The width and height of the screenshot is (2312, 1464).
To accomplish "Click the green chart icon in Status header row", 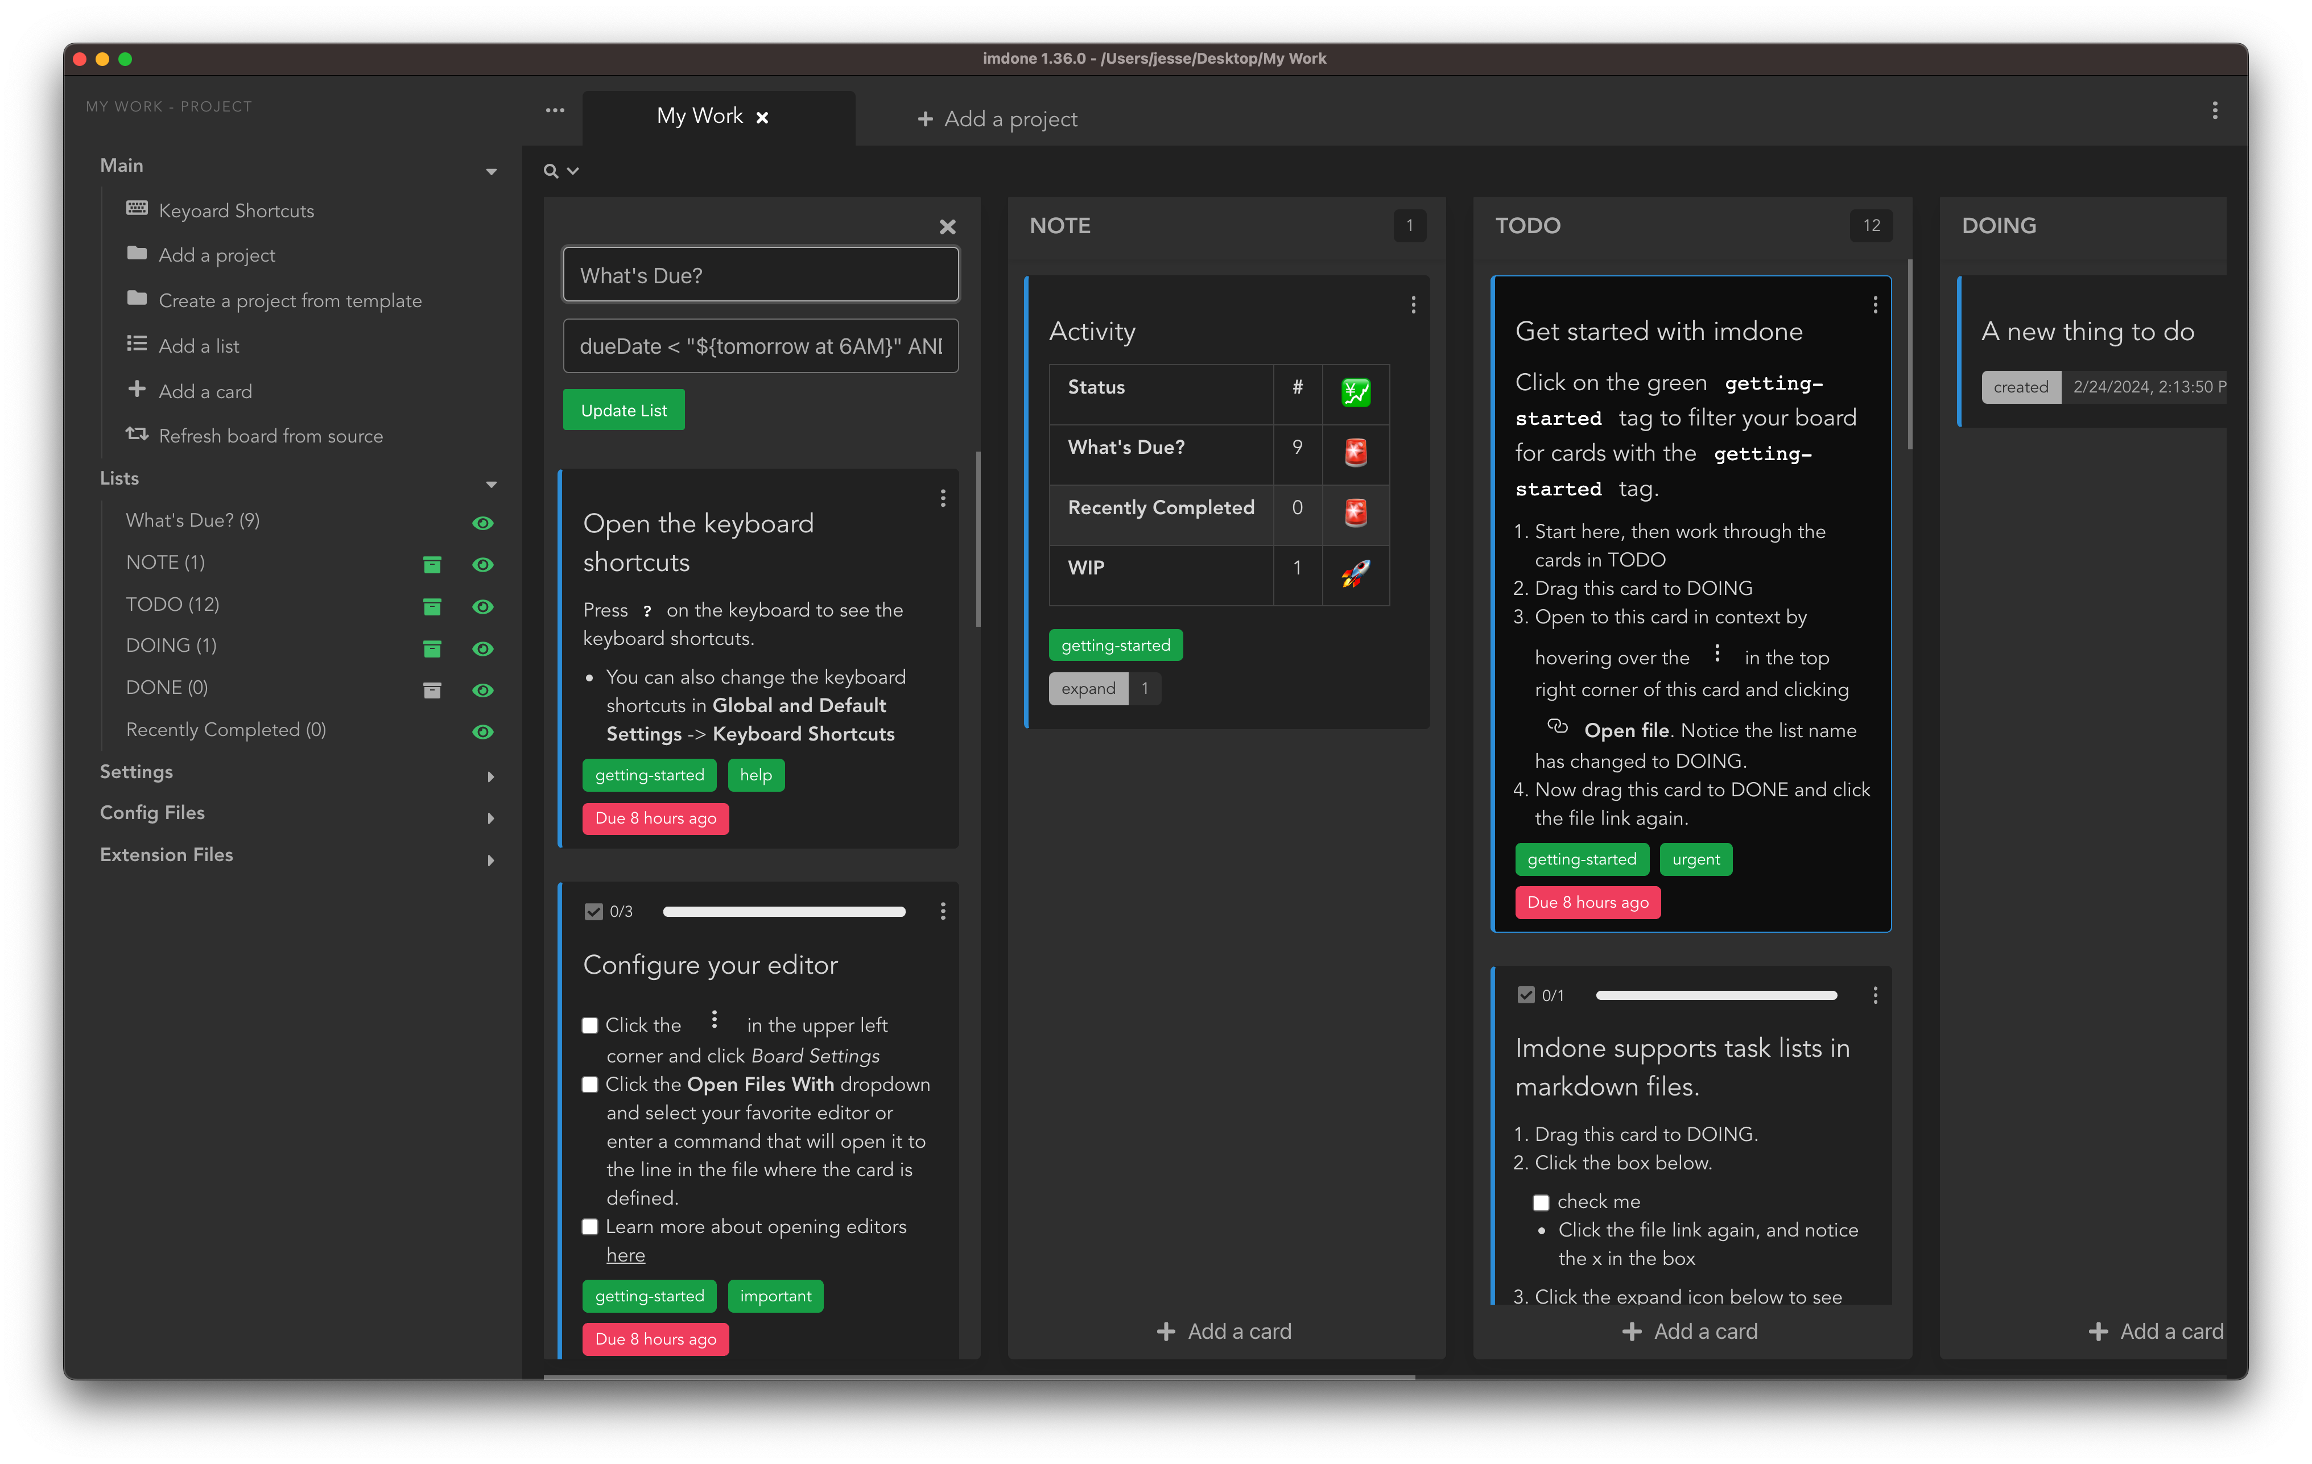I will tap(1356, 392).
